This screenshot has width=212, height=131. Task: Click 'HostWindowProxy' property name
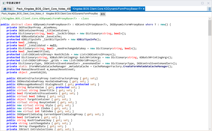[56, 81]
